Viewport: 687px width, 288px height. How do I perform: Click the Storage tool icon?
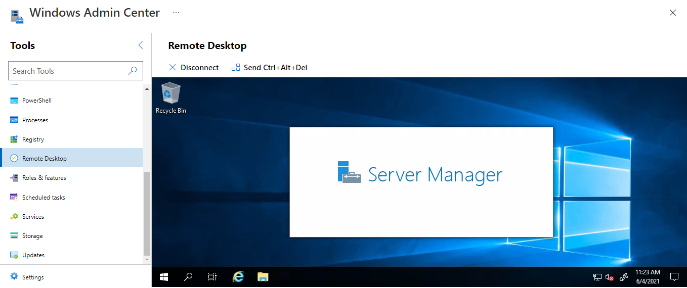pos(14,235)
